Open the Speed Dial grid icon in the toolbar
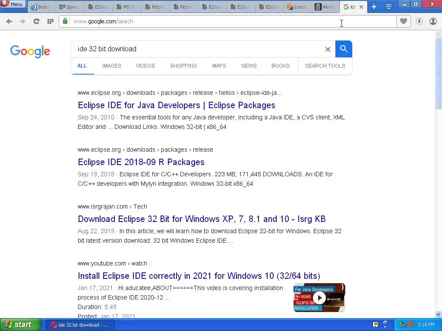442x331 pixels. pos(50,22)
